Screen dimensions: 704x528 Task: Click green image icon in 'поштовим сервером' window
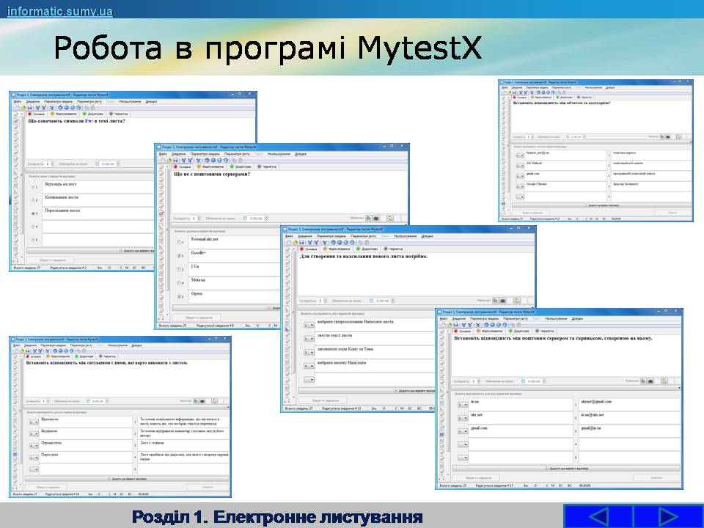pos(642,381)
